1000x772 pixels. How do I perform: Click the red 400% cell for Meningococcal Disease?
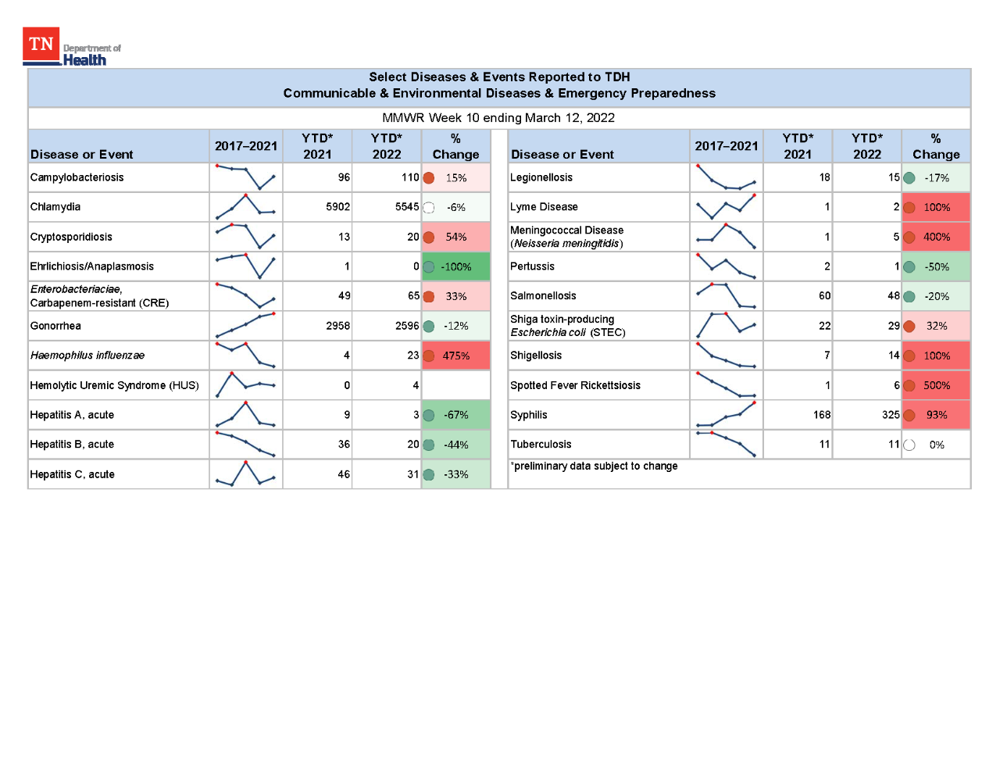(936, 237)
